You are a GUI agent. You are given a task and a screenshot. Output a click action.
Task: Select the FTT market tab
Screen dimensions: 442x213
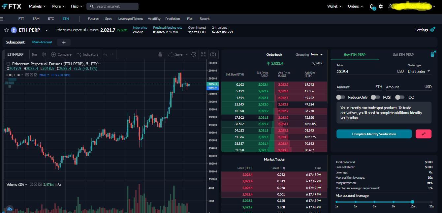coord(21,19)
